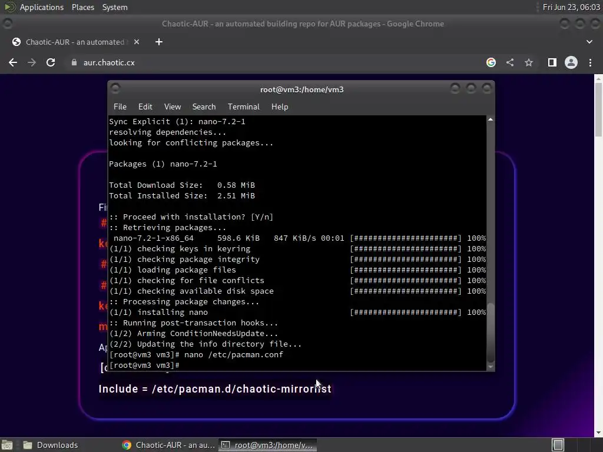Open the terminal File menu
Screen dimensions: 603x452
[x=120, y=107]
